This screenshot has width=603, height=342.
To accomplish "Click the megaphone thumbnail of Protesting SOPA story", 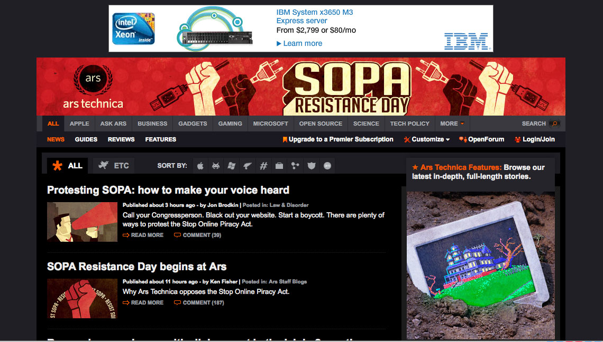I will 83,222.
